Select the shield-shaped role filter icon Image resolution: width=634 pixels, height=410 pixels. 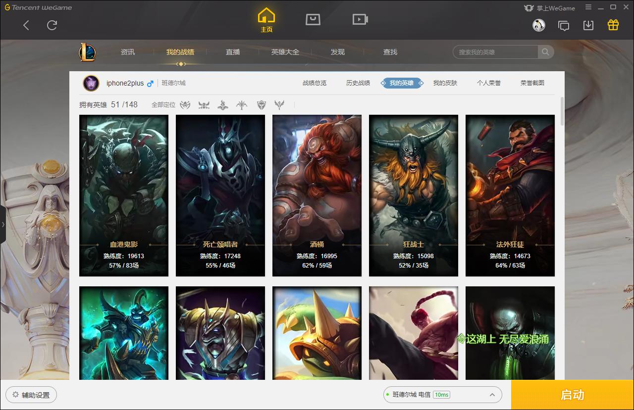(262, 105)
